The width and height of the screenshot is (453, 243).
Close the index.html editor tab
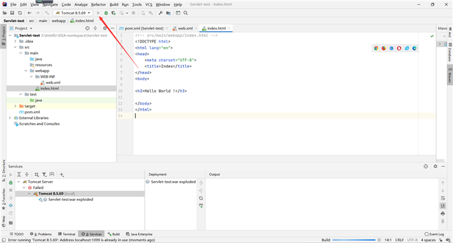(x=229, y=28)
